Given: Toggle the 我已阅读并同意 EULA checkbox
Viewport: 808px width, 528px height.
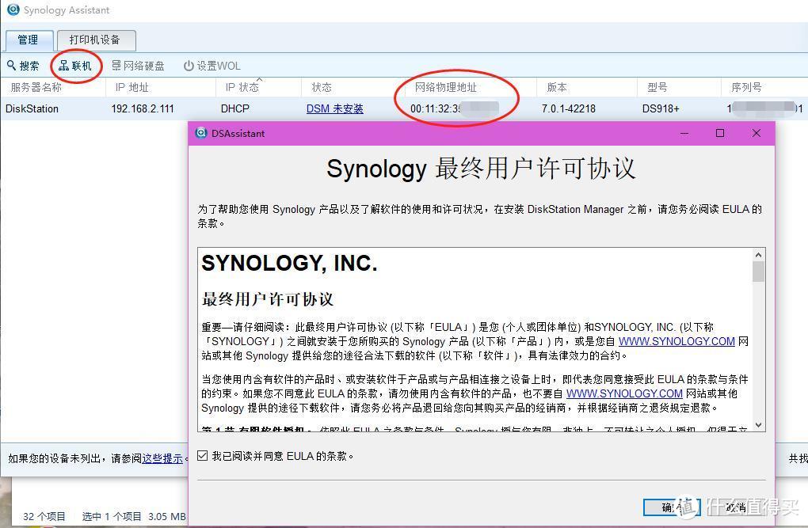Looking at the screenshot, I should click(203, 455).
